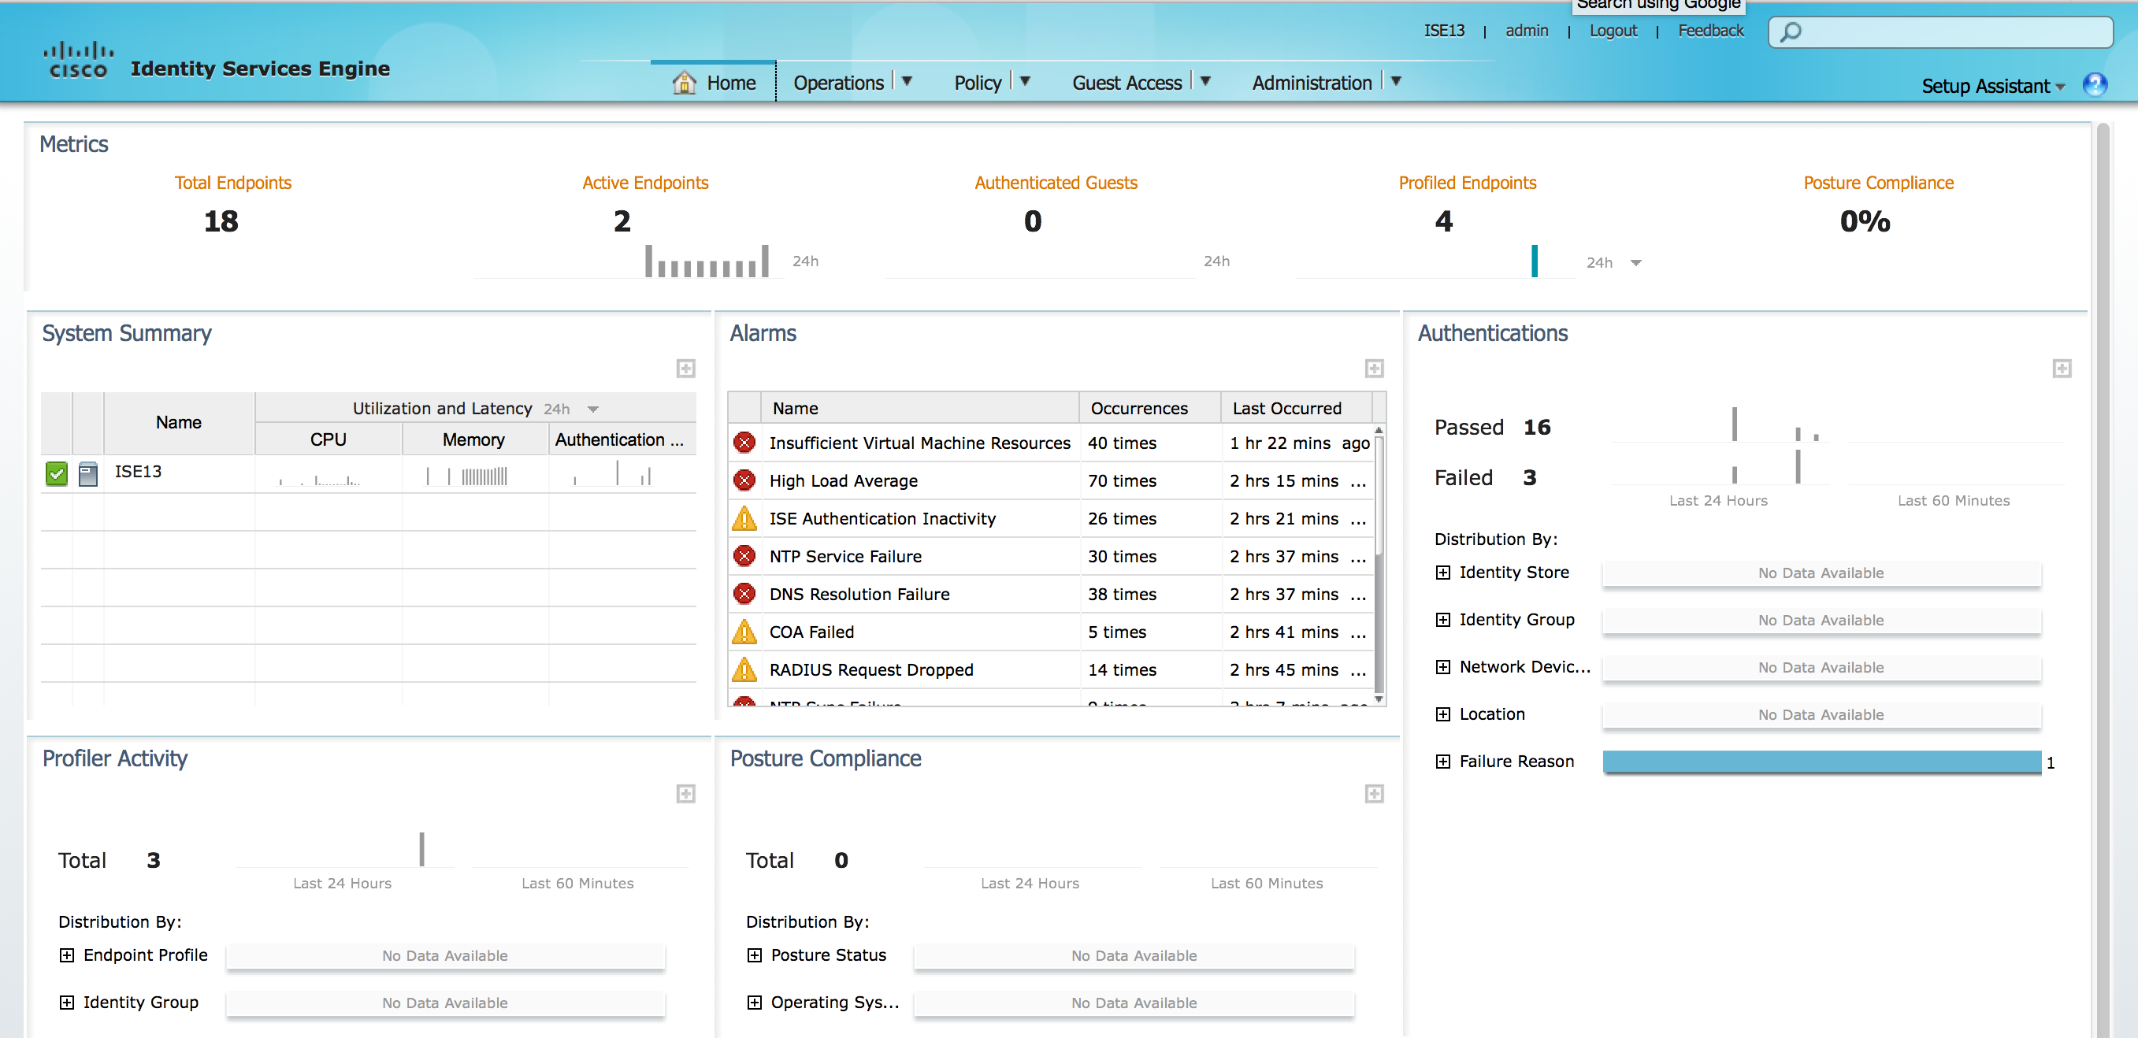2138x1038 pixels.
Task: Toggle the green ISE13 status checkbox
Action: (57, 473)
